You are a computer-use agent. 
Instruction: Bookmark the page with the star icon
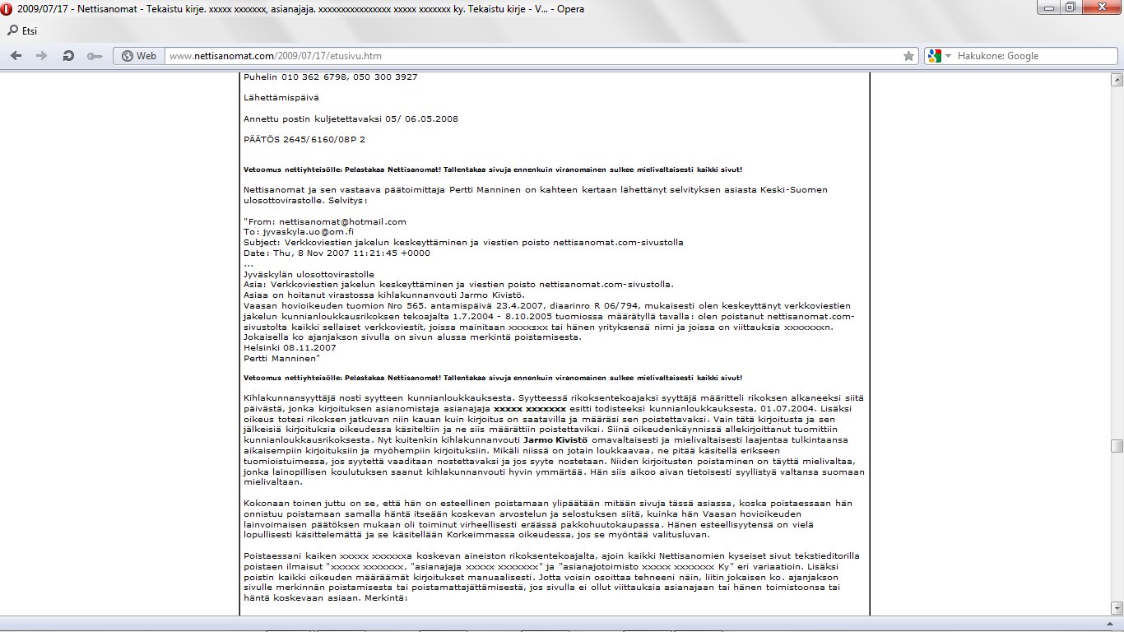point(908,56)
